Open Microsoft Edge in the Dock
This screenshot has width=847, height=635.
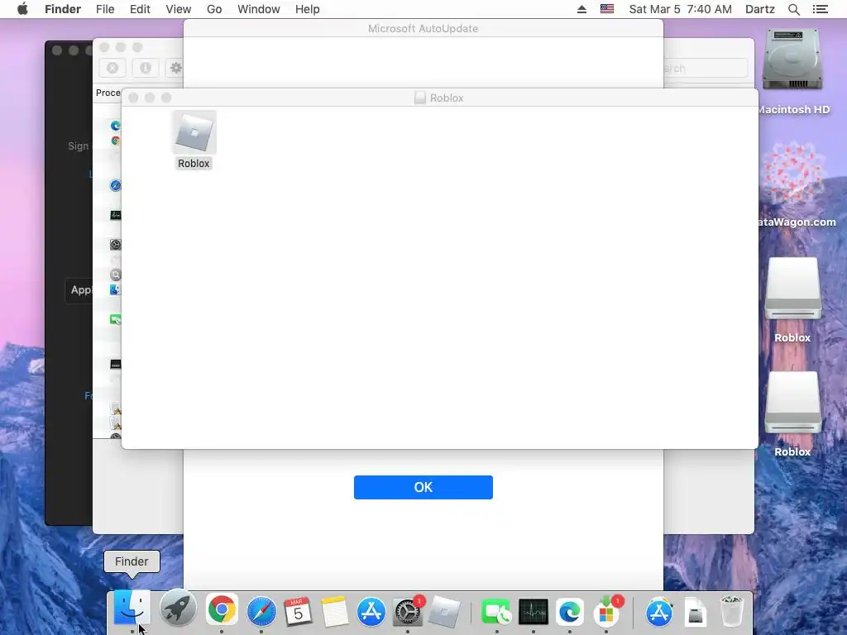[570, 612]
